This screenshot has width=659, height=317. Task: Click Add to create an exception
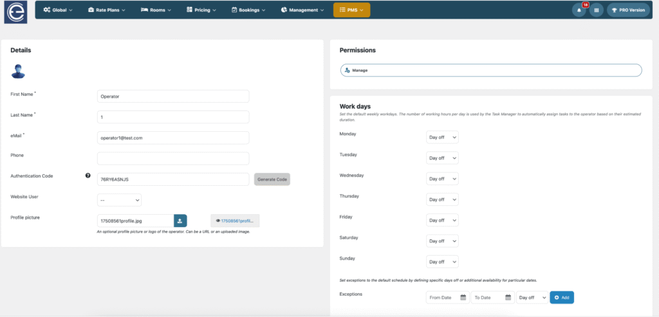(x=562, y=298)
